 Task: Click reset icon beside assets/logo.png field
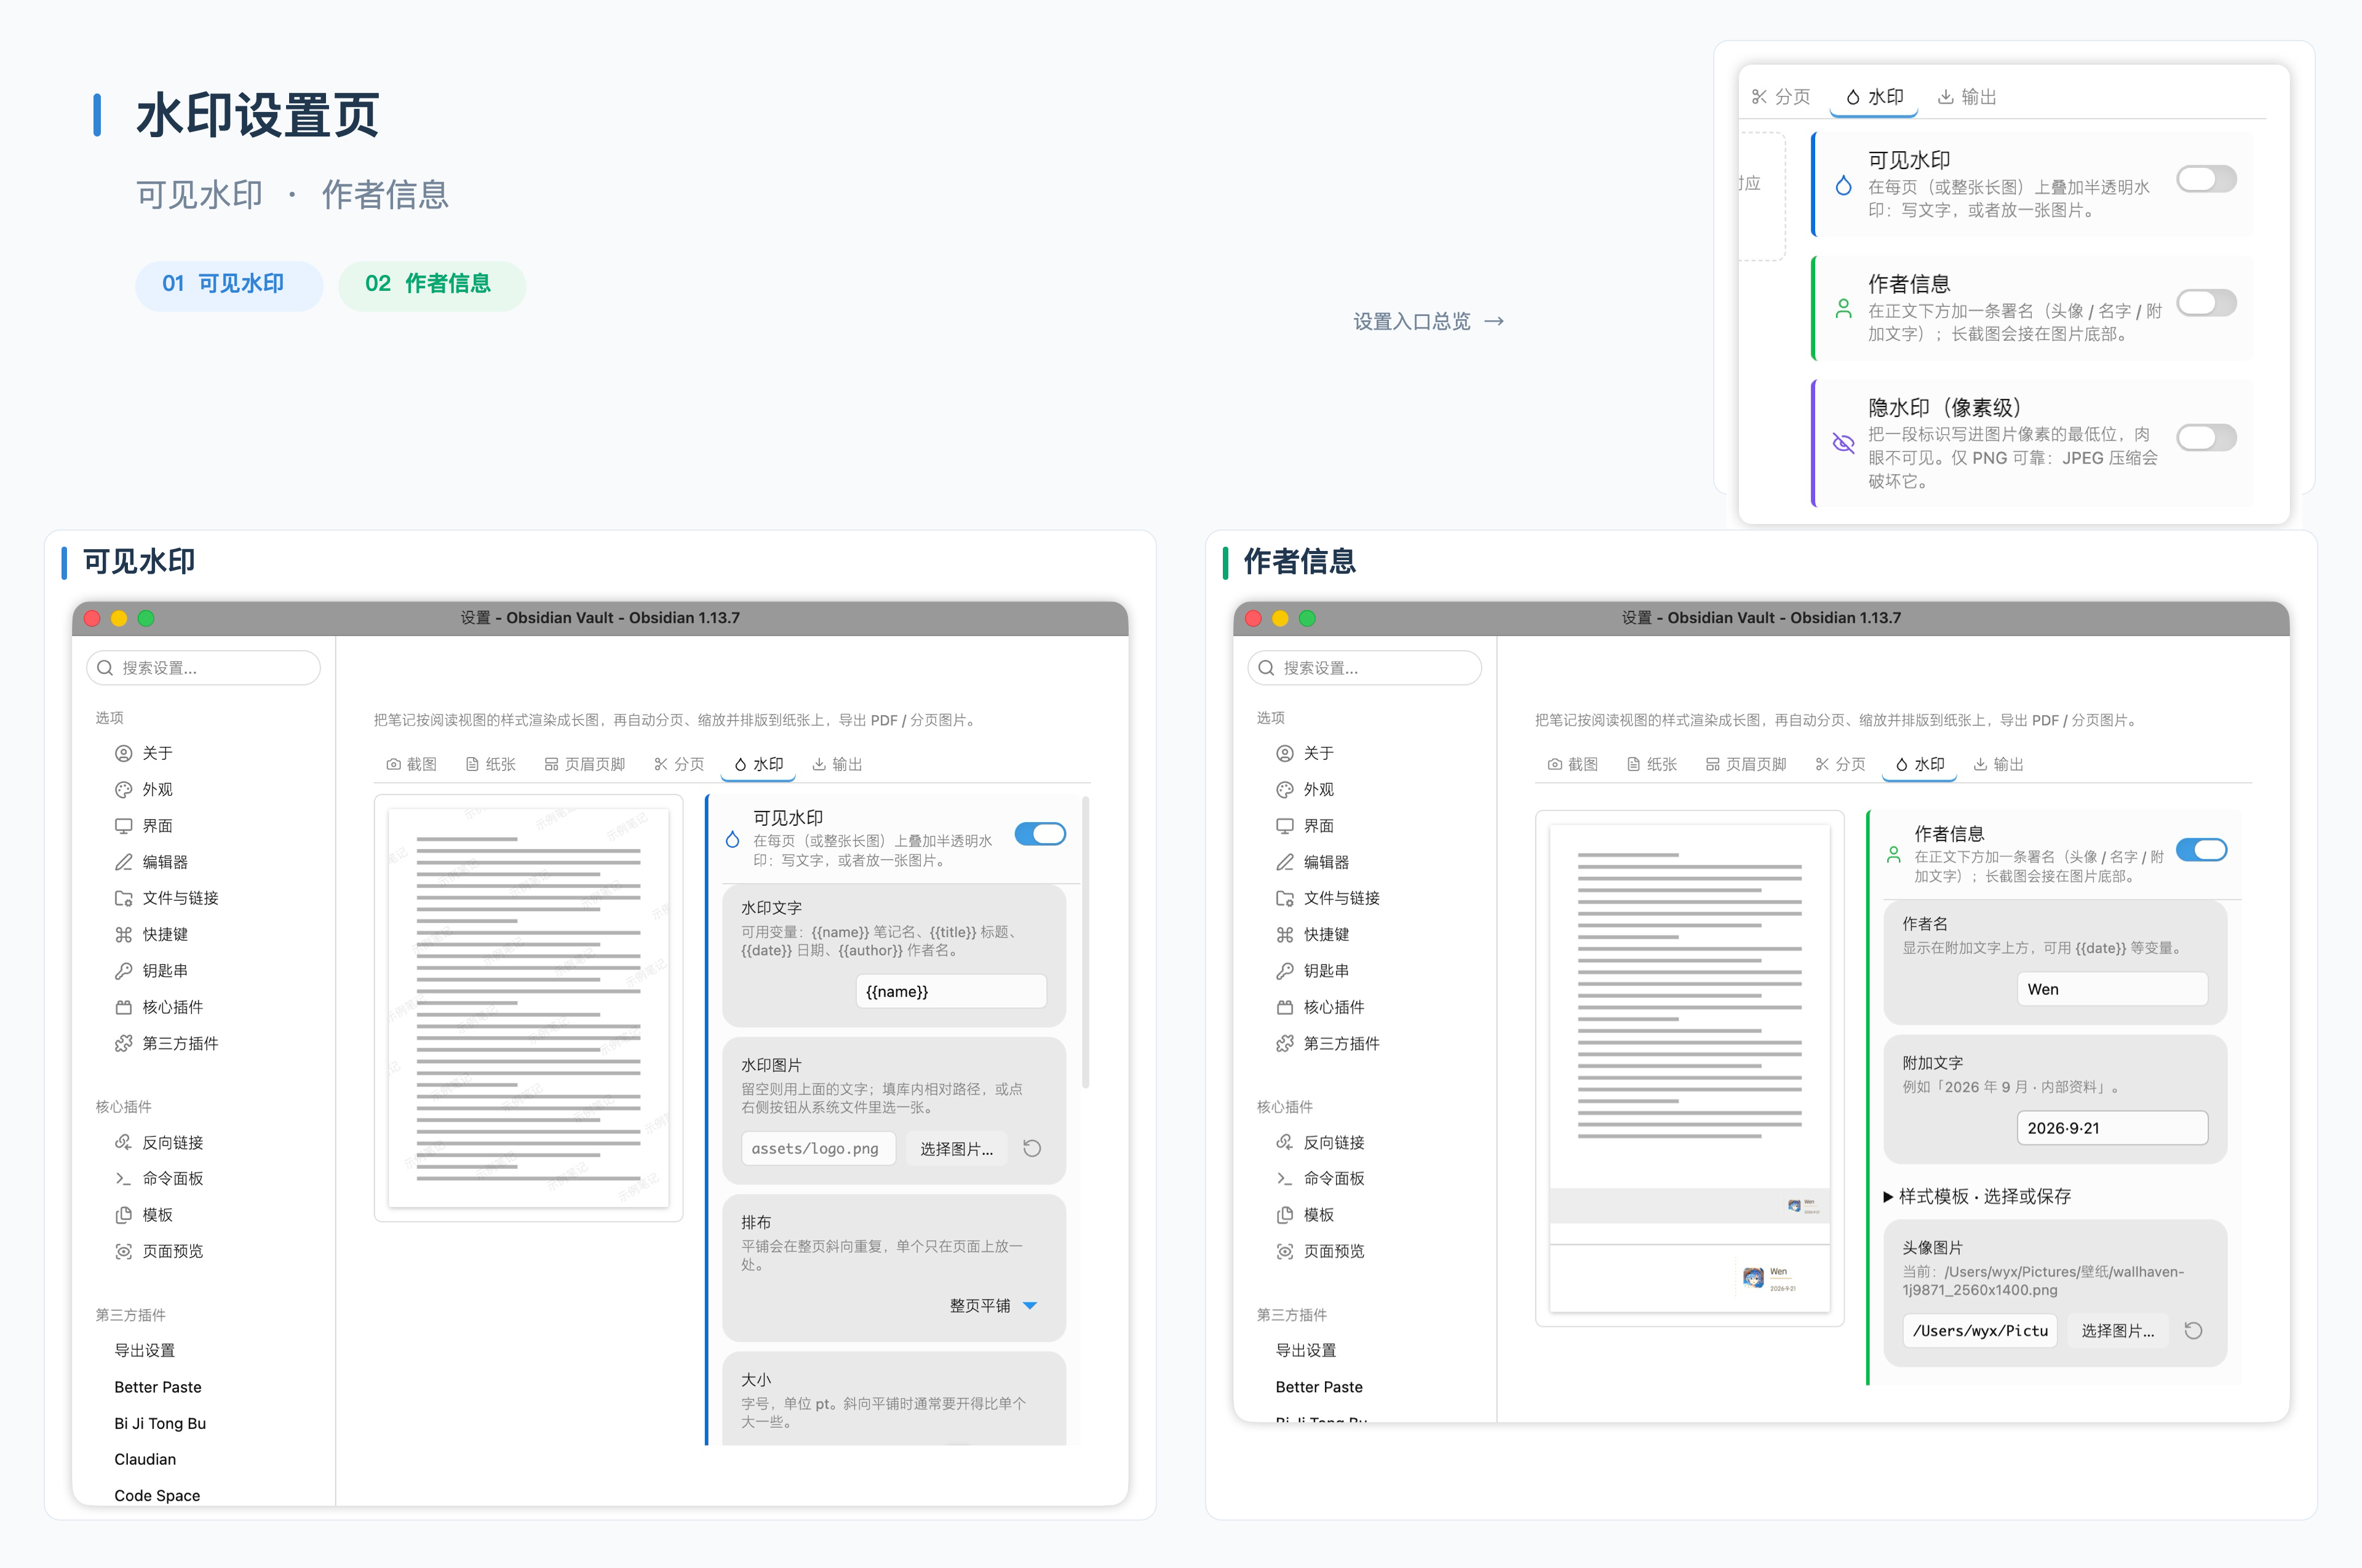1032,1148
